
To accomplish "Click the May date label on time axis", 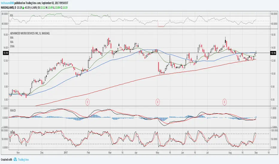I will pyautogui.click(x=157, y=152).
